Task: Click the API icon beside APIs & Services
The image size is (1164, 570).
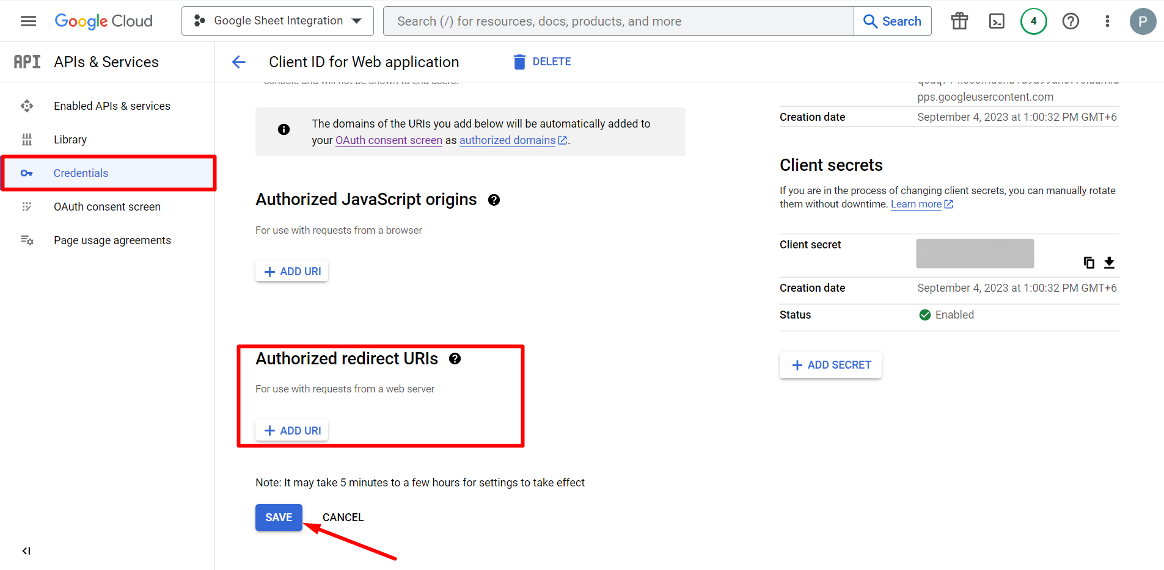Action: (x=27, y=62)
